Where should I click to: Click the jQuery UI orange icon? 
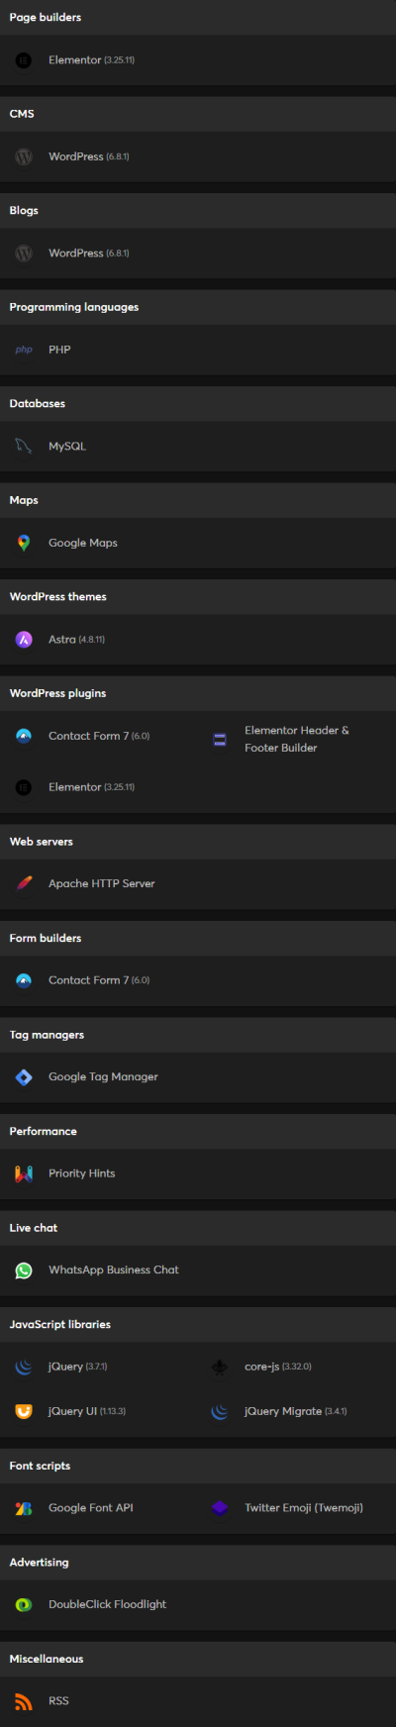pyautogui.click(x=24, y=1411)
